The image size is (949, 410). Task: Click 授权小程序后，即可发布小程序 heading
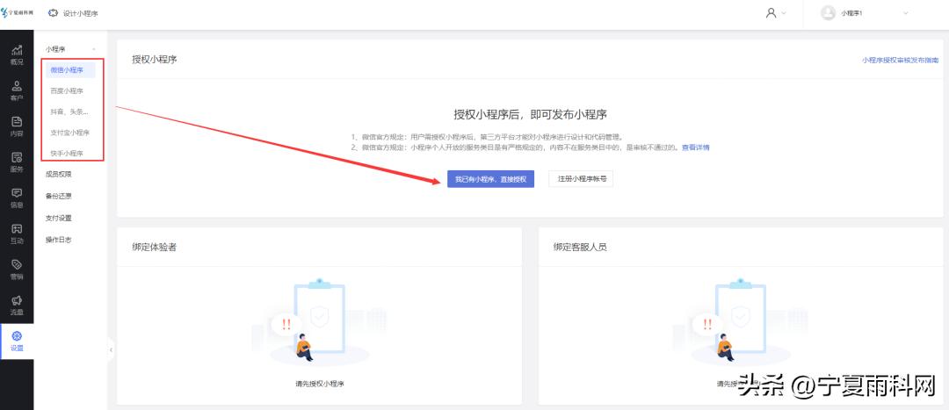click(x=531, y=113)
